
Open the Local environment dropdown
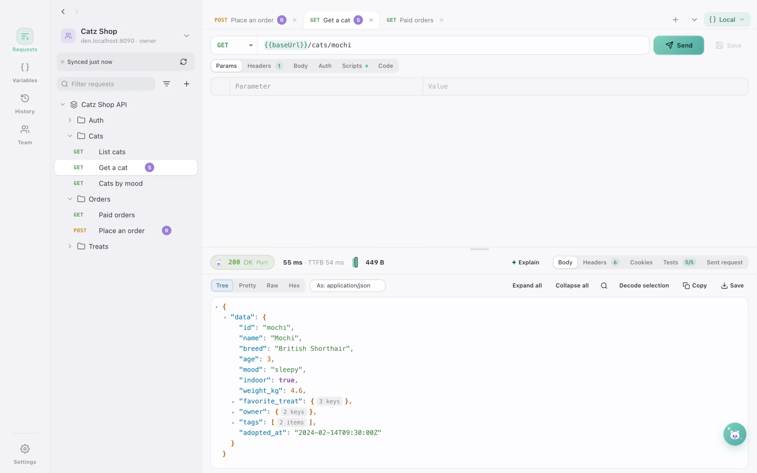727,20
